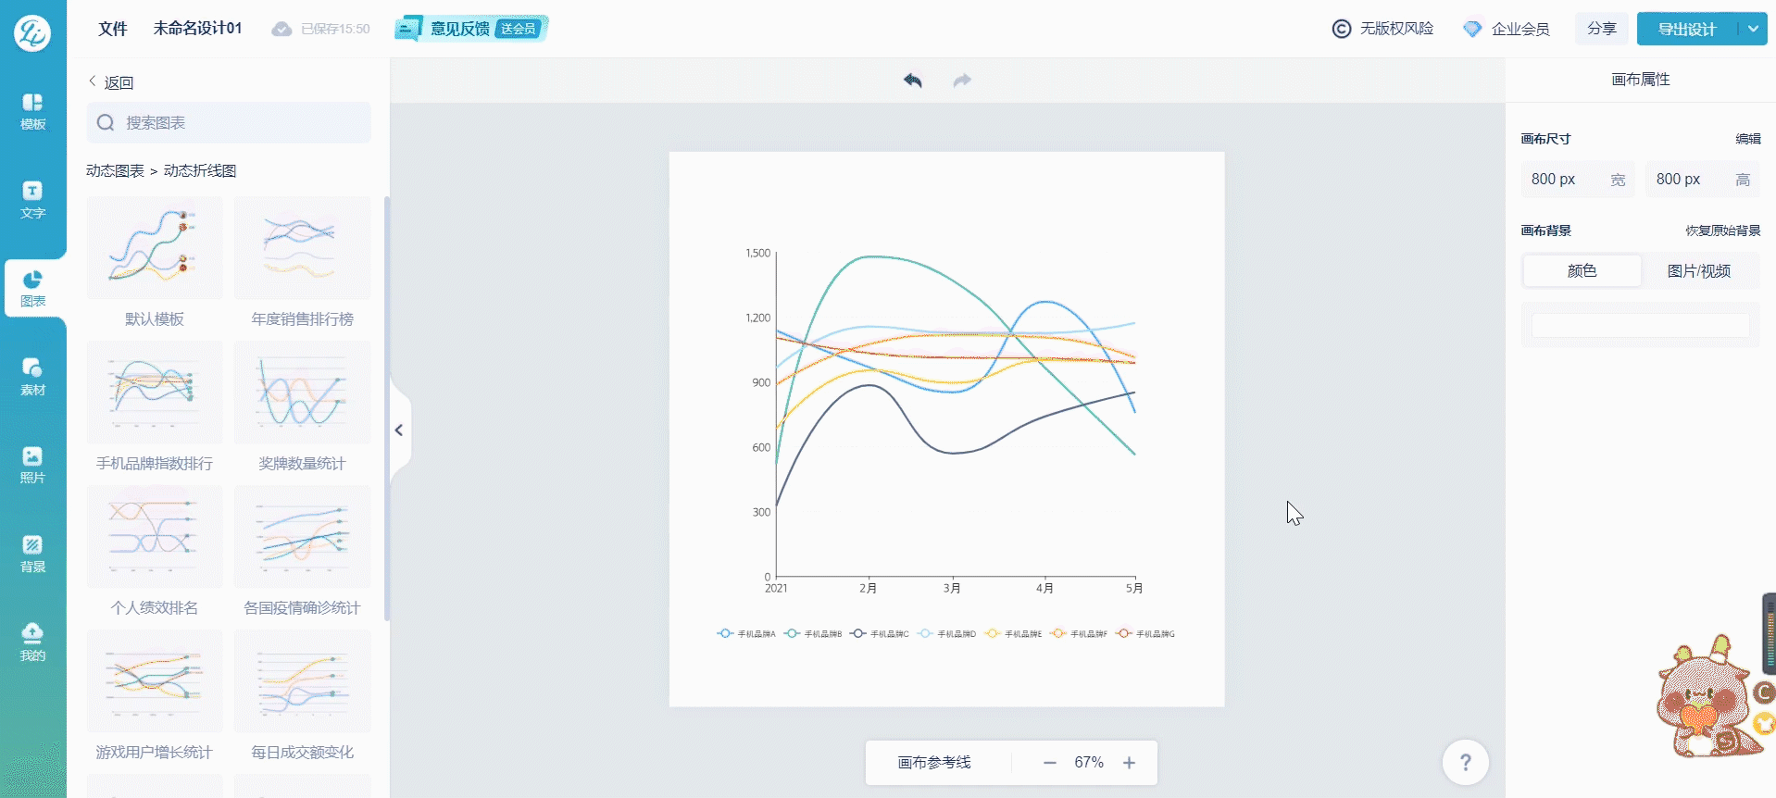The width and height of the screenshot is (1776, 798).
Task: Click the chart panel vertical scrollbar
Action: [x=386, y=407]
